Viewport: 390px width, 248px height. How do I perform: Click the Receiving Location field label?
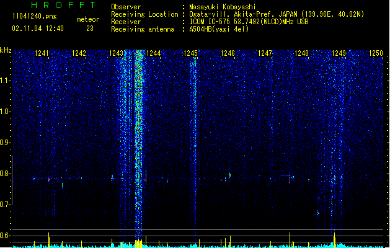click(144, 14)
